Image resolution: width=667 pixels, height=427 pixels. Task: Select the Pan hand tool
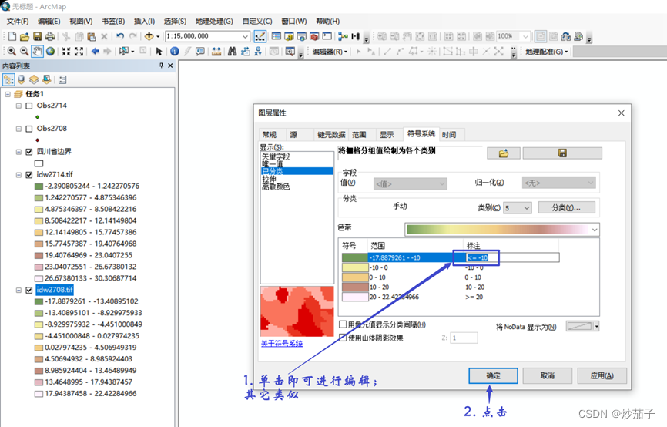38,52
